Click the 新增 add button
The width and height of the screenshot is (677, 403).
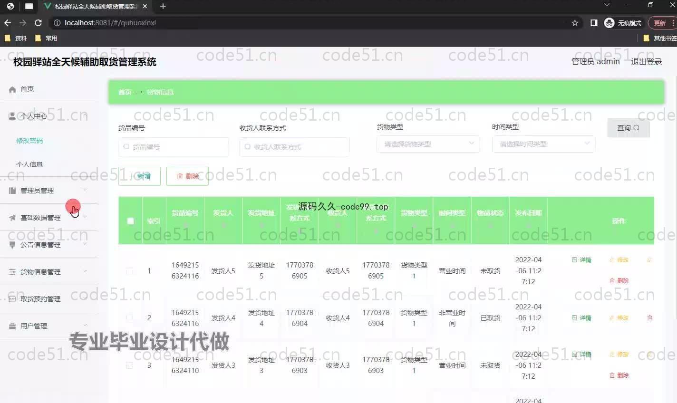point(139,176)
